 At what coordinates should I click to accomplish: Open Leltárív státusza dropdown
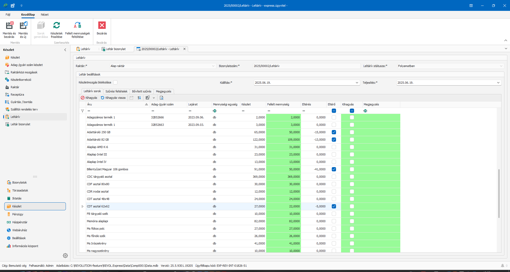tap(501, 66)
